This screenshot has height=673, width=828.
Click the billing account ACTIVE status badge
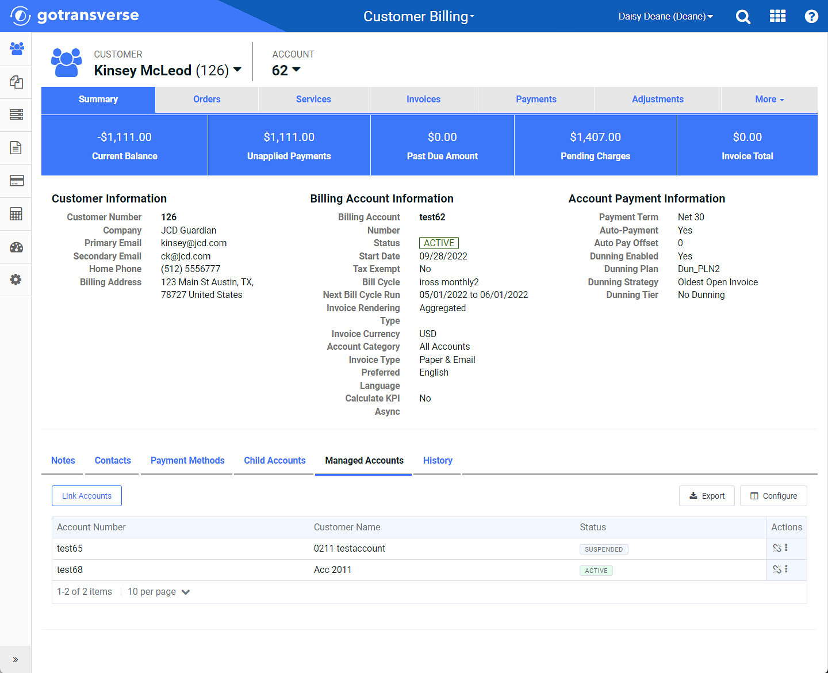pyautogui.click(x=439, y=243)
